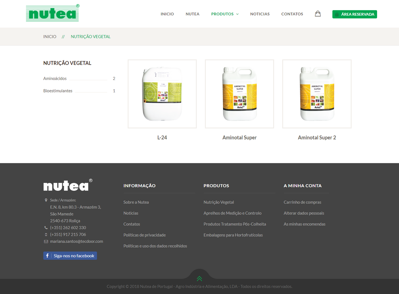Open As minhas encomendas footer link
The height and width of the screenshot is (294, 399).
pos(304,224)
